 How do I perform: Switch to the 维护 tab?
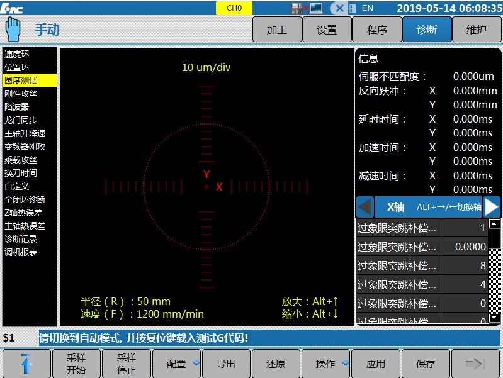click(x=477, y=30)
